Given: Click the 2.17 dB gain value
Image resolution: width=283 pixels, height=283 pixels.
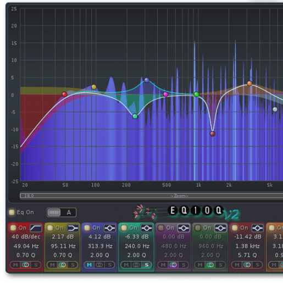Looking at the screenshot, I should pos(63,237).
